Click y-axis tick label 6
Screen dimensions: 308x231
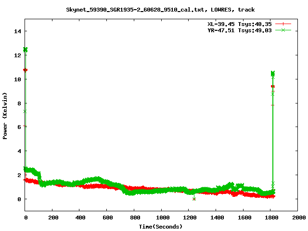(19, 127)
